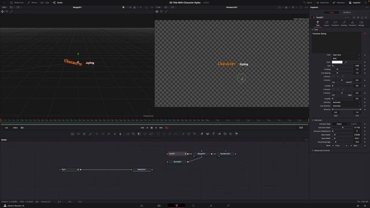Toggle the Effects library panel
370x208 pixels.
tap(32, 2)
